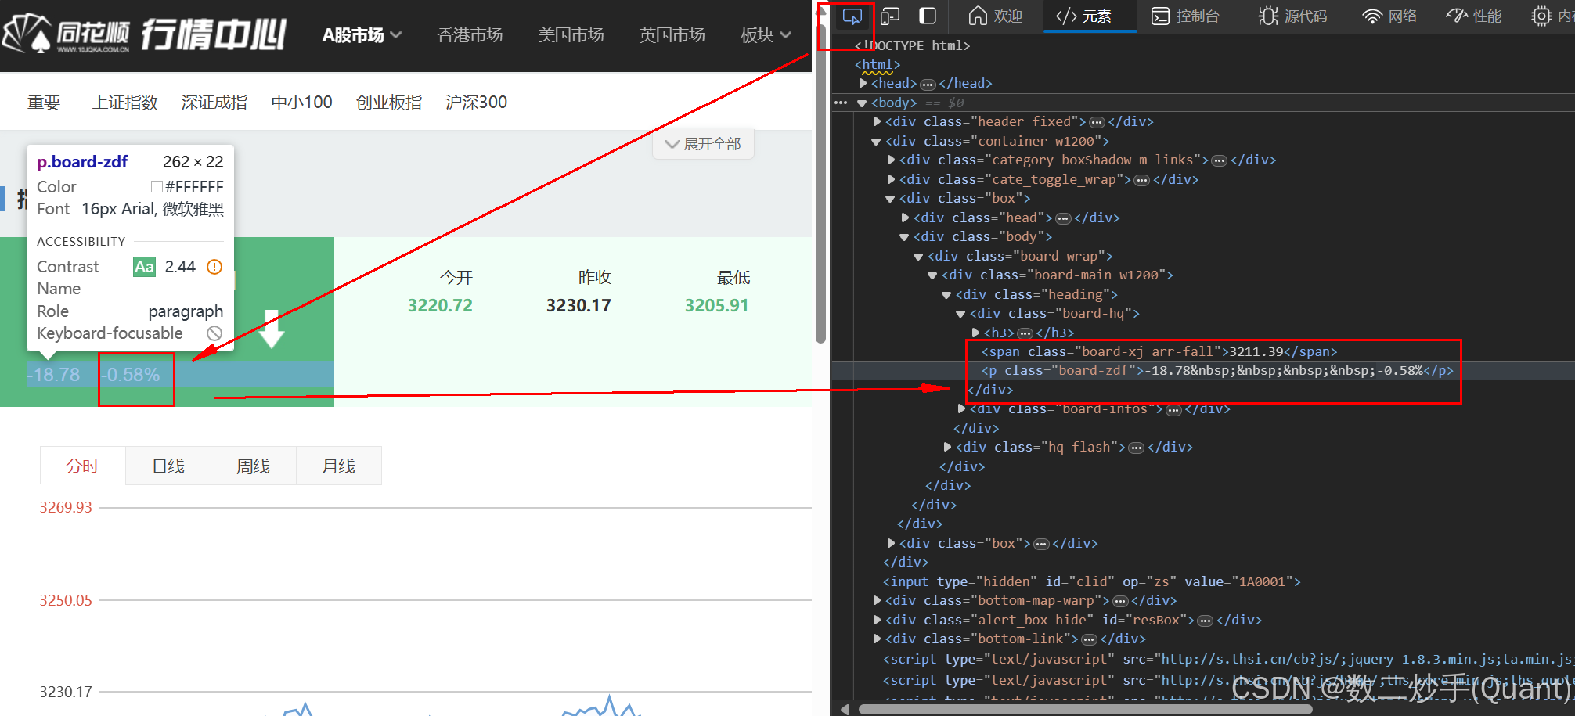Viewport: 1575px width, 716px height.
Task: Click the chart axis label 3250.05
Action: (66, 600)
